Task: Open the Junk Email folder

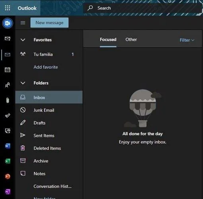Action: coord(49,110)
